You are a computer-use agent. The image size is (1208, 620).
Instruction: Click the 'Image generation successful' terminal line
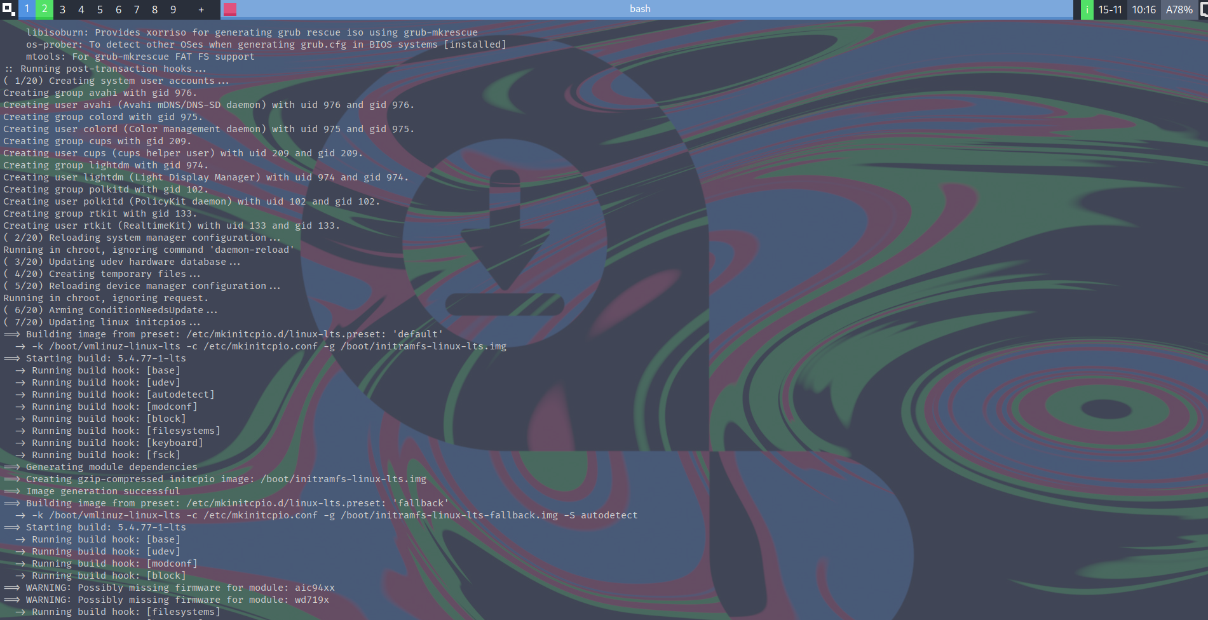click(x=102, y=491)
